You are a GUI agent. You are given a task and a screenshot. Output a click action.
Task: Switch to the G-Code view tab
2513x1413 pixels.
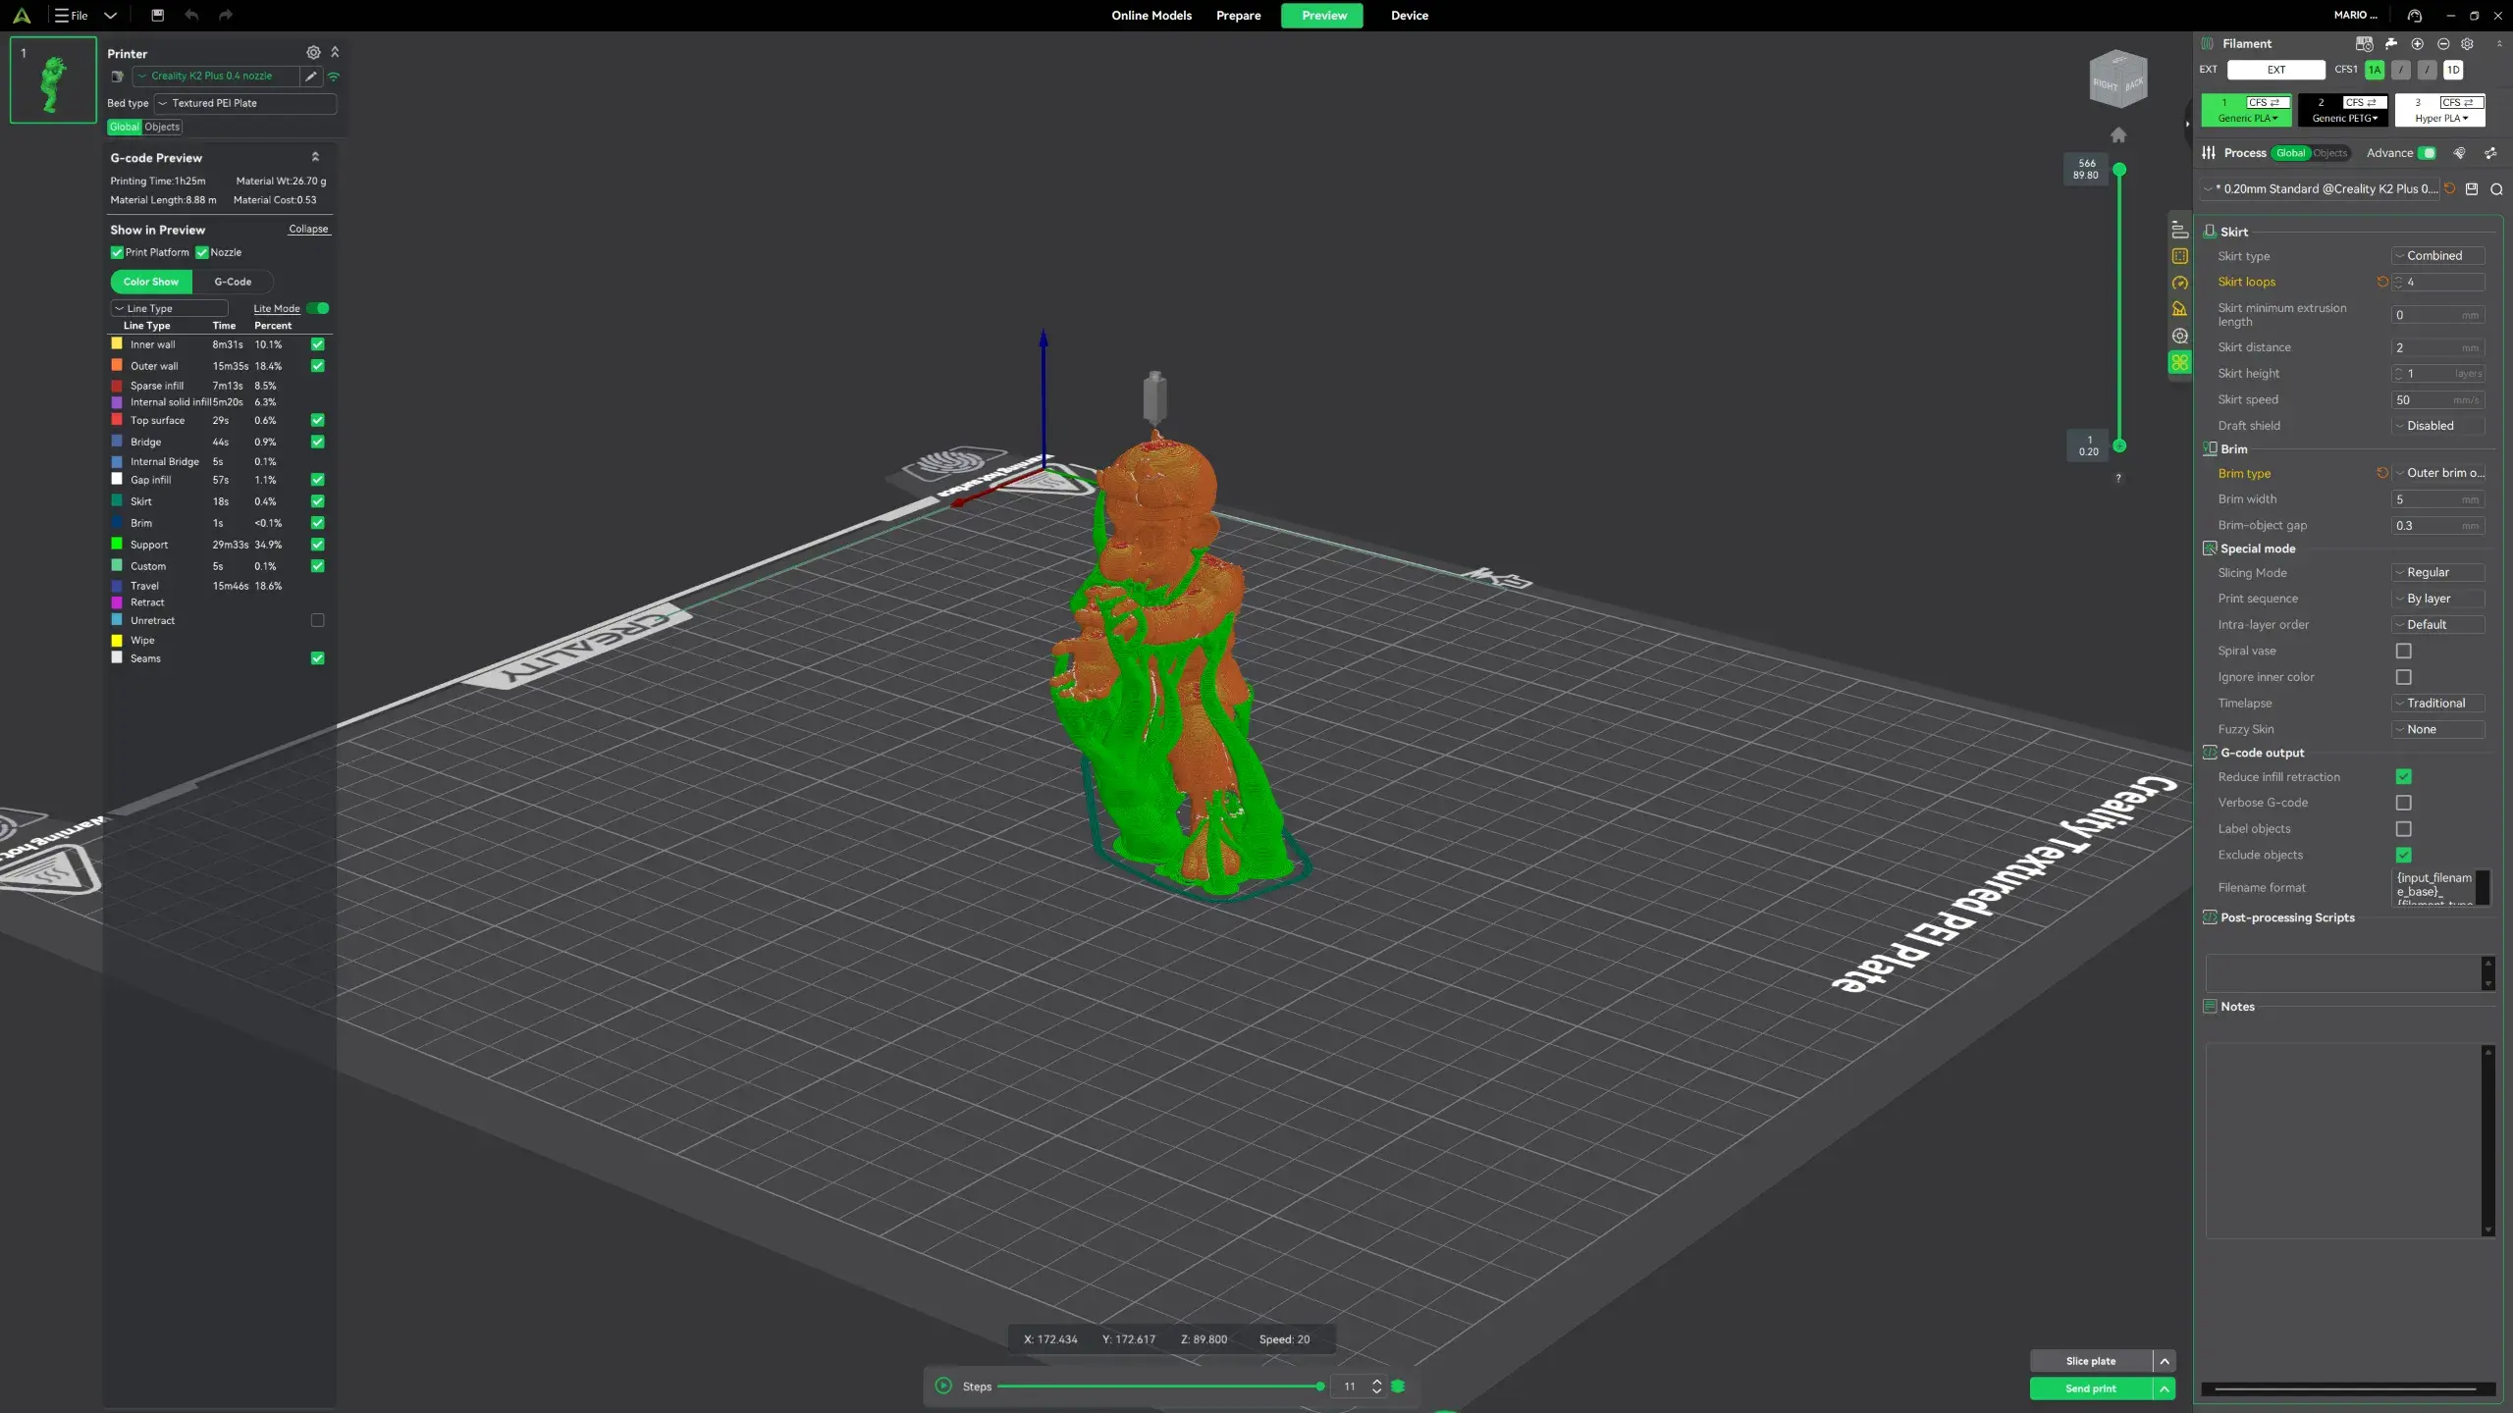(x=233, y=282)
